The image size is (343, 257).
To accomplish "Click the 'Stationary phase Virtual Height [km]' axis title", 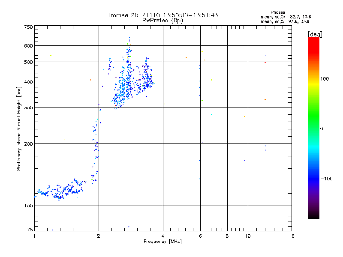I will [18, 128].
